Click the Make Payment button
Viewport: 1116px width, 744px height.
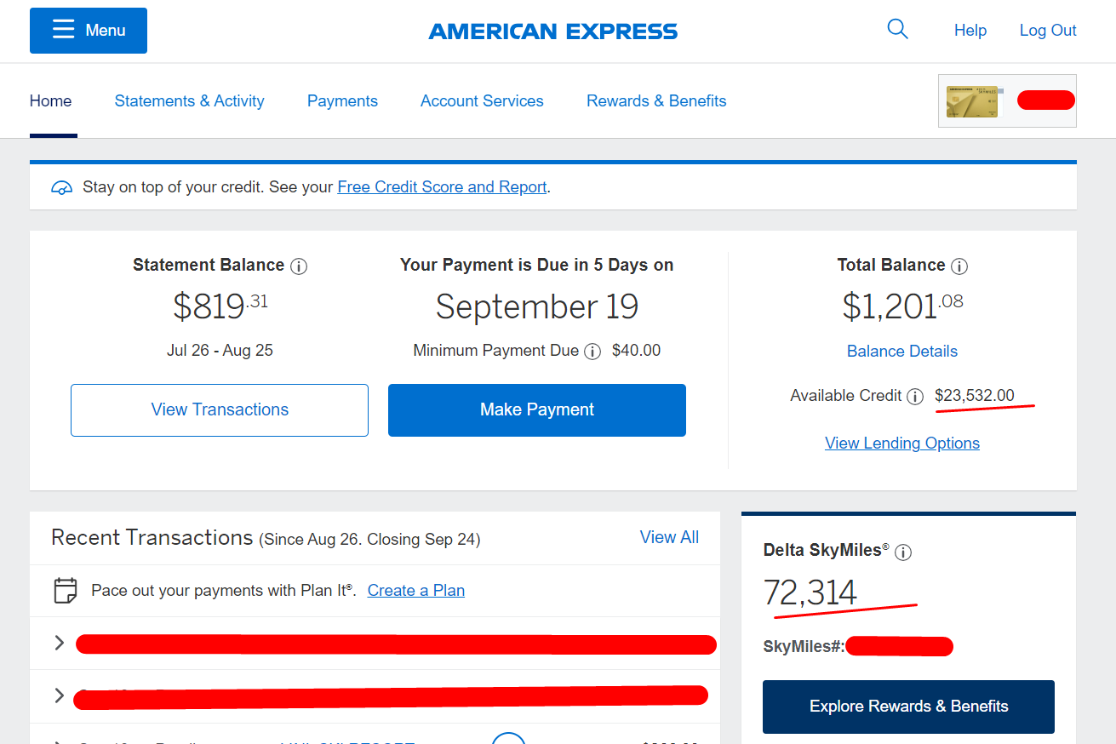pos(537,410)
